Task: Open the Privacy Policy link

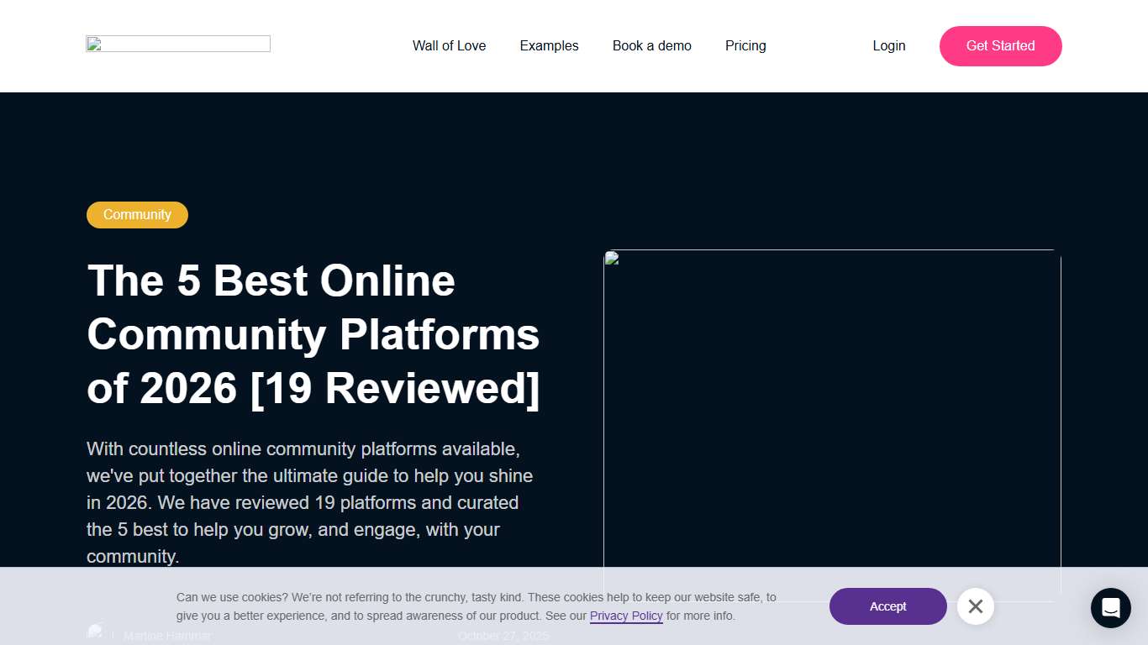Action: (626, 616)
